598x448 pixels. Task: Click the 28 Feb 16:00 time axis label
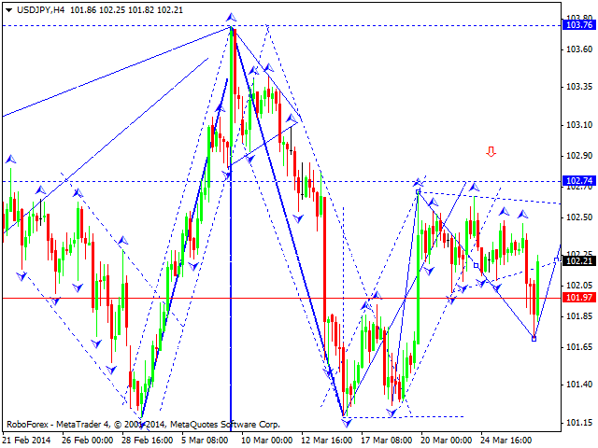pos(148,440)
